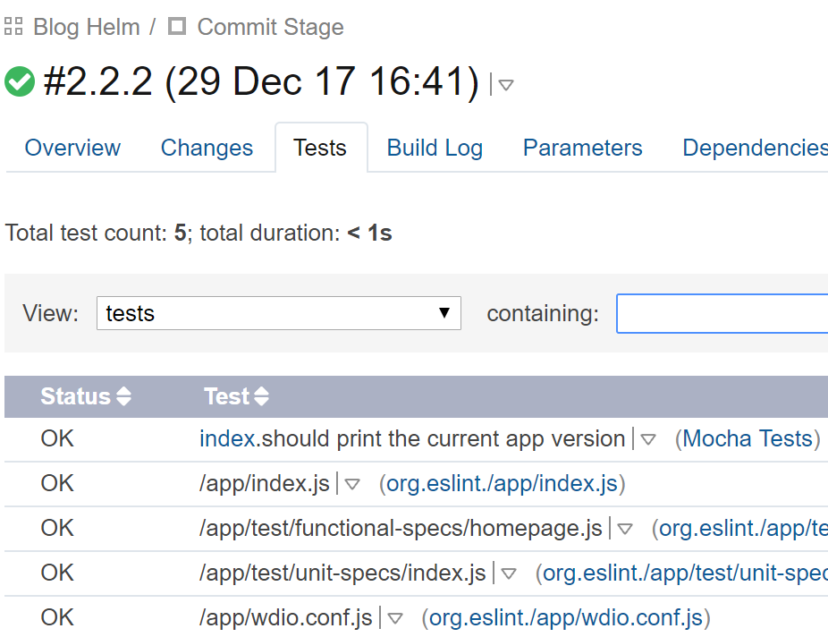
Task: Switch to the Changes tab
Action: (x=207, y=148)
